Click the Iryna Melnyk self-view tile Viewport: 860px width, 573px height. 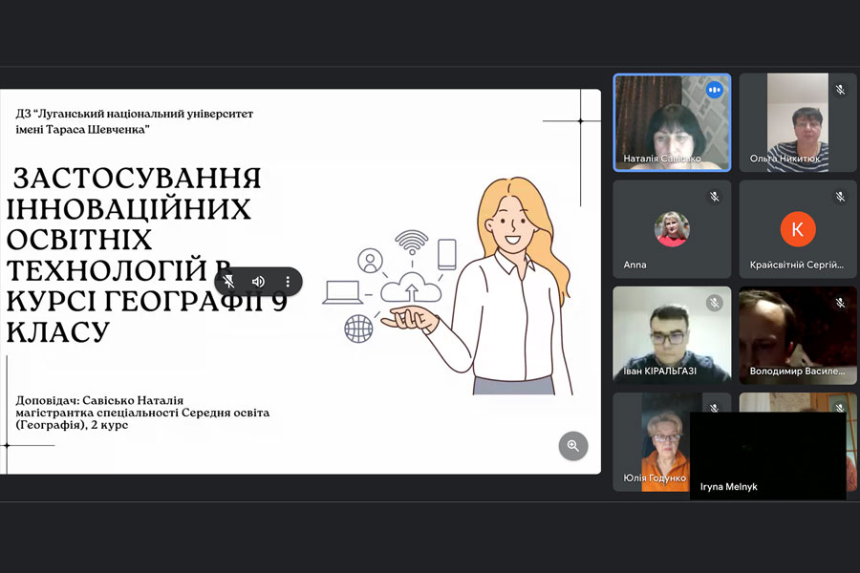(768, 456)
